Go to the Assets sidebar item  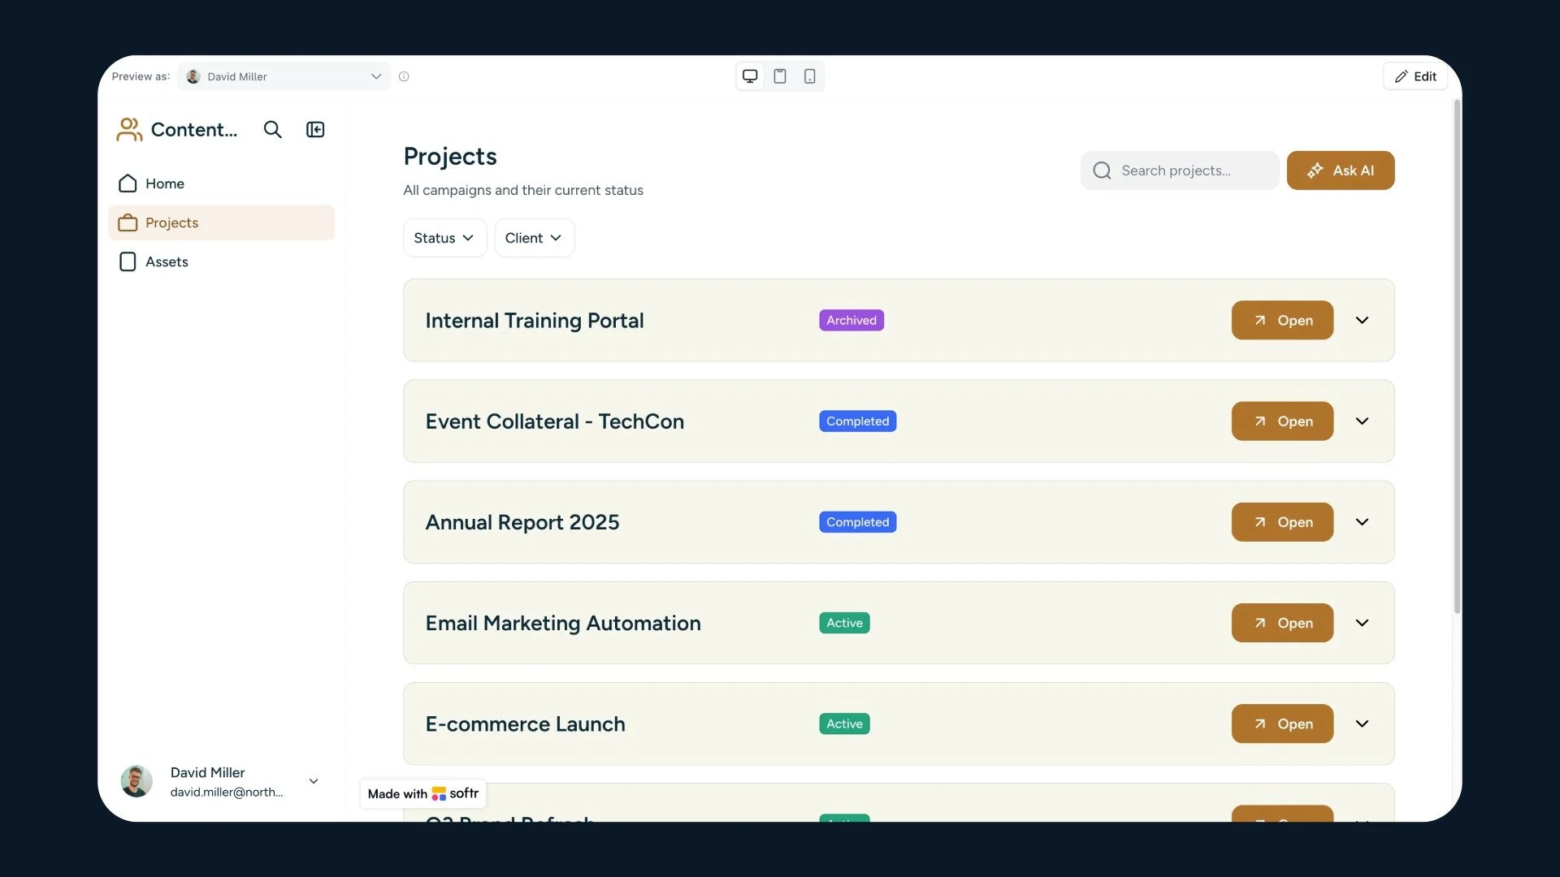tap(167, 261)
